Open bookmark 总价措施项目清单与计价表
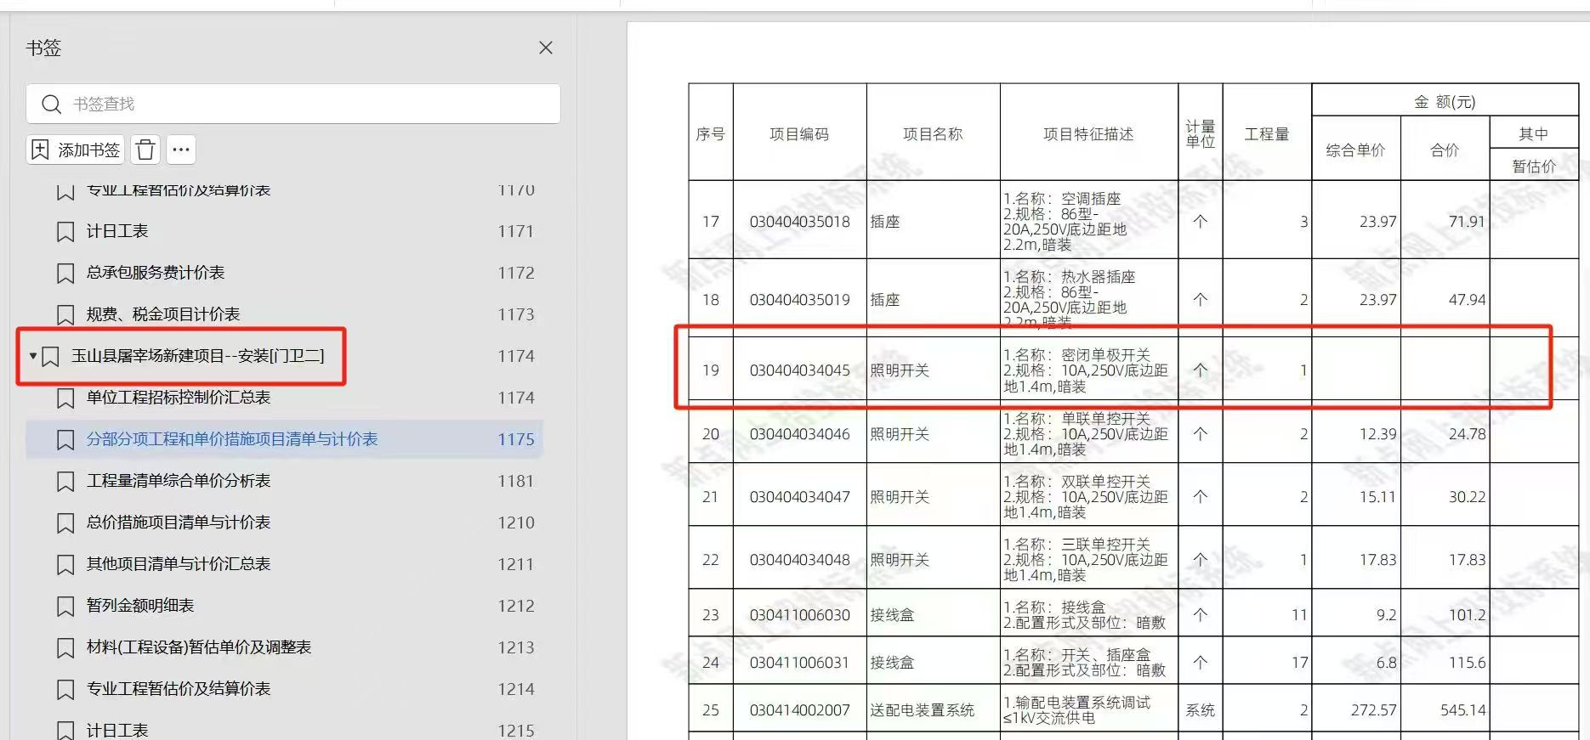1590x740 pixels. pos(179,523)
